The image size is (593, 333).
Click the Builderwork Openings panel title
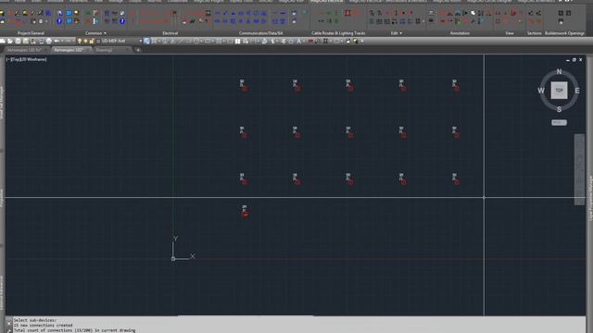click(x=564, y=33)
